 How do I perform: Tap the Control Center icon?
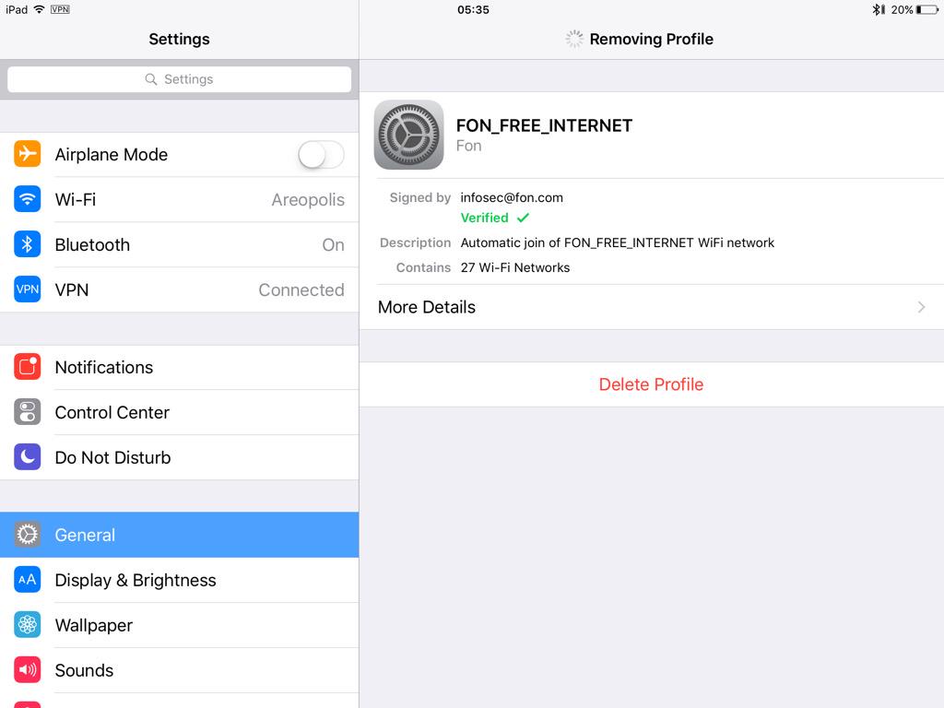pos(27,412)
